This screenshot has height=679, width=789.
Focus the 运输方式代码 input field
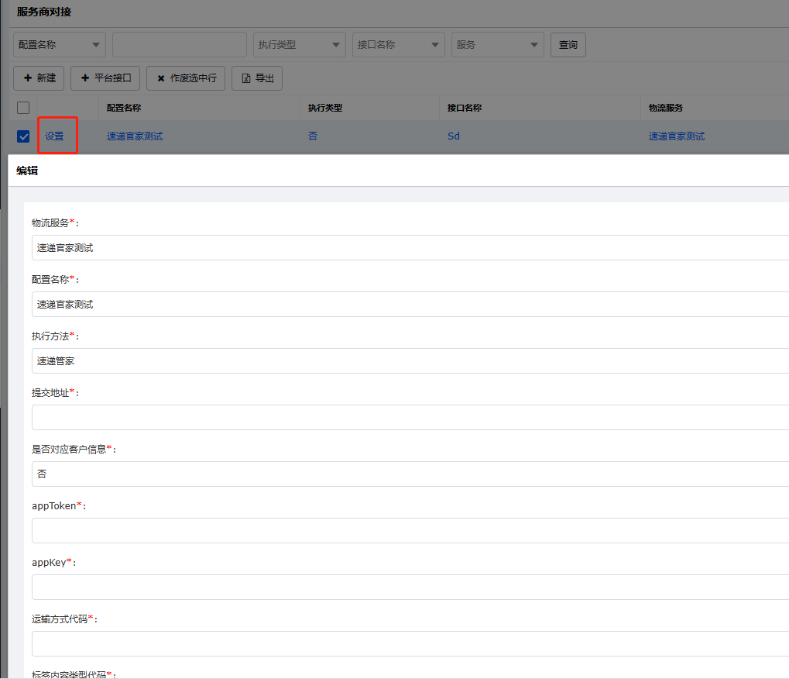tap(410, 644)
